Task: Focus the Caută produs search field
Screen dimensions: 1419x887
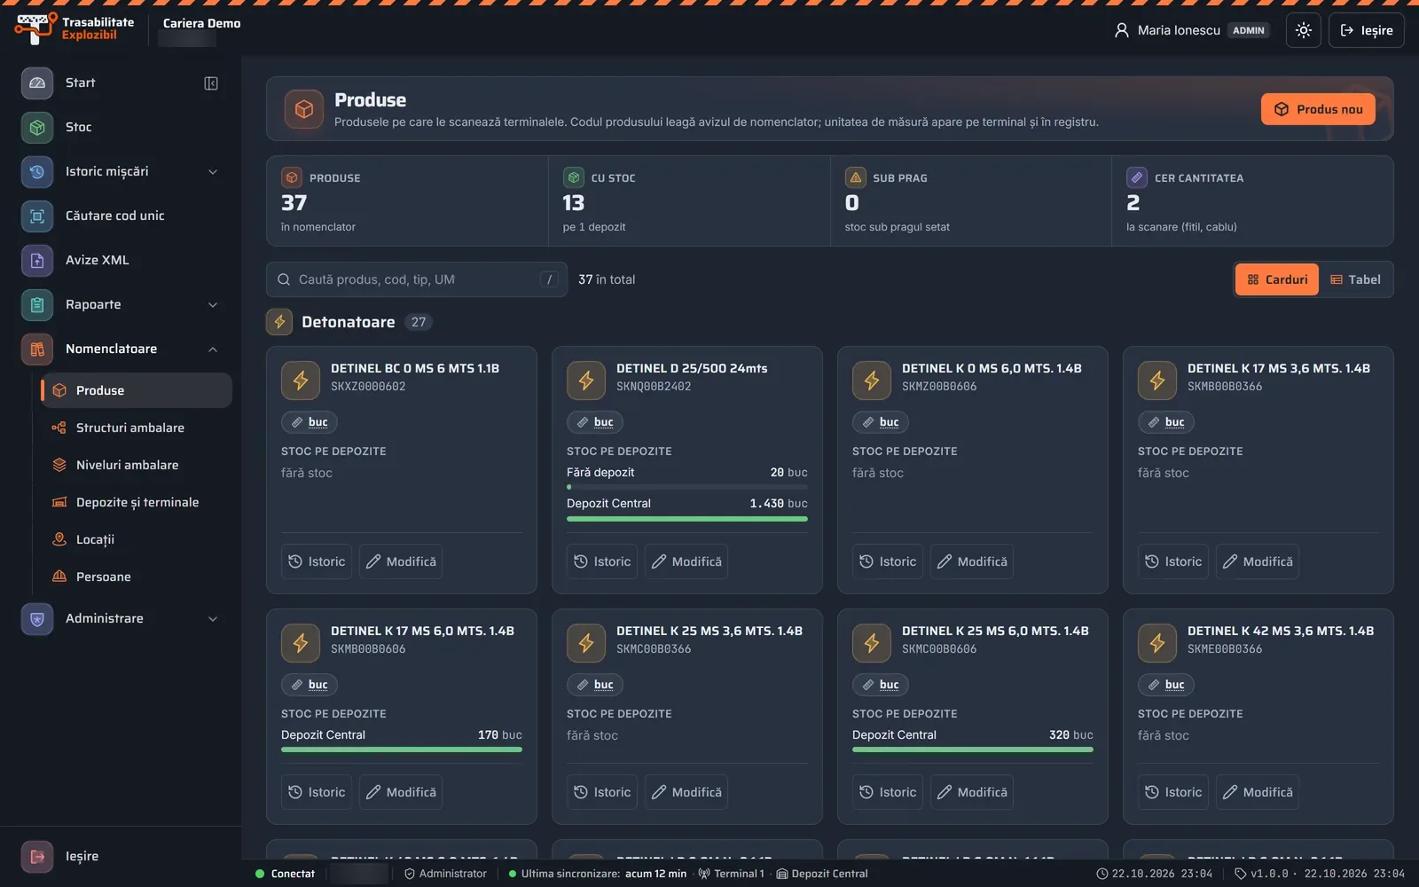Action: (x=417, y=279)
